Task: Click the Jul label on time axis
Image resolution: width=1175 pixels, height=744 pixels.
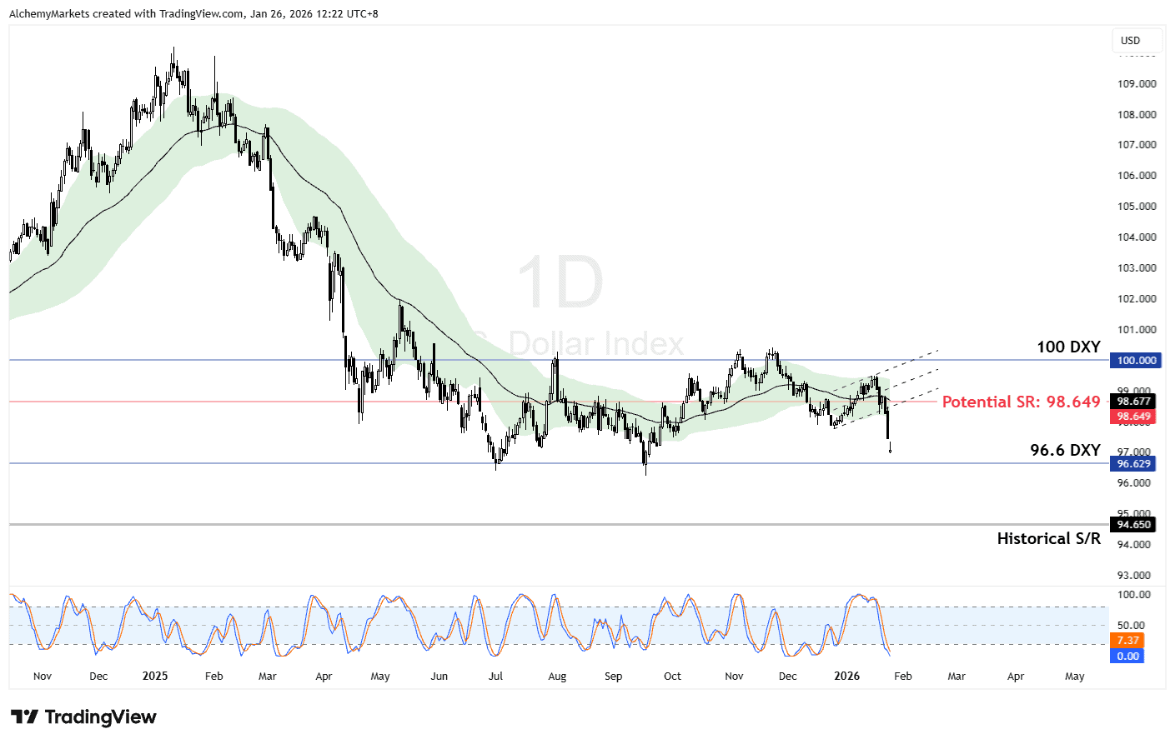Action: [x=495, y=677]
